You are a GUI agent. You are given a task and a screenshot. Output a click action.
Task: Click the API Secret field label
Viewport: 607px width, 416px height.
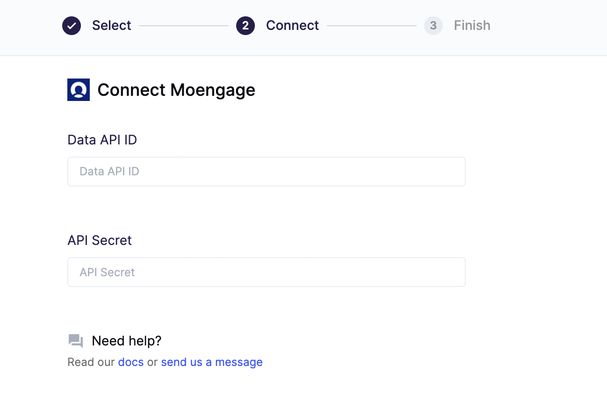point(100,240)
